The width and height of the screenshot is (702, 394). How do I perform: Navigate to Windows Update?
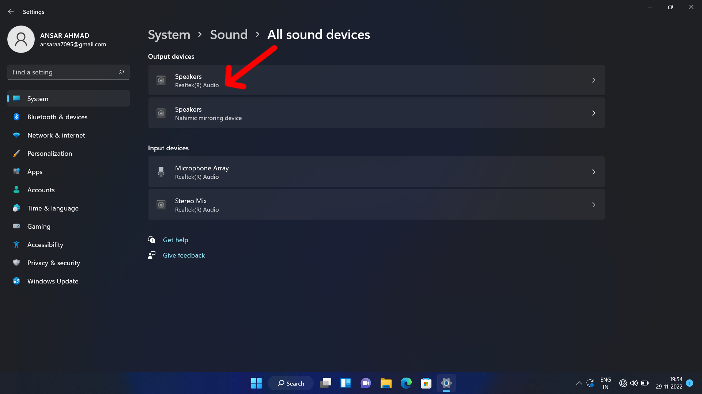pyautogui.click(x=68, y=281)
